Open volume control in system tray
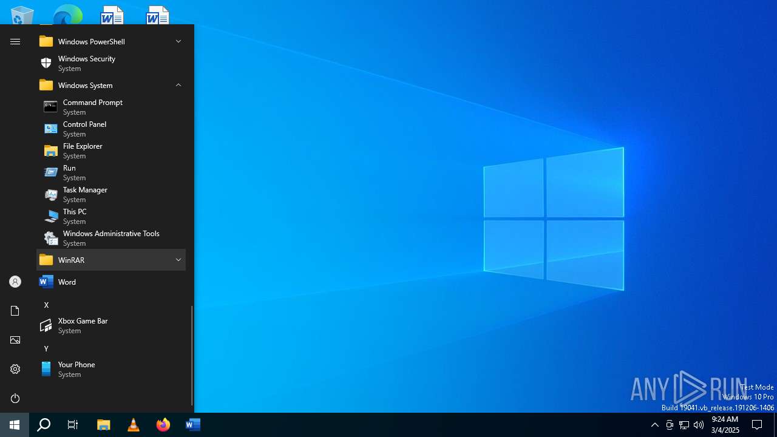This screenshot has width=777, height=437. (699, 425)
